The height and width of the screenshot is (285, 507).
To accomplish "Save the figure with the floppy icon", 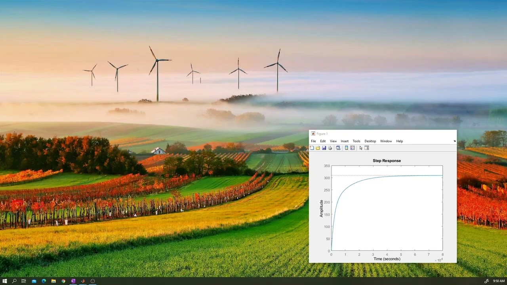I will point(324,148).
